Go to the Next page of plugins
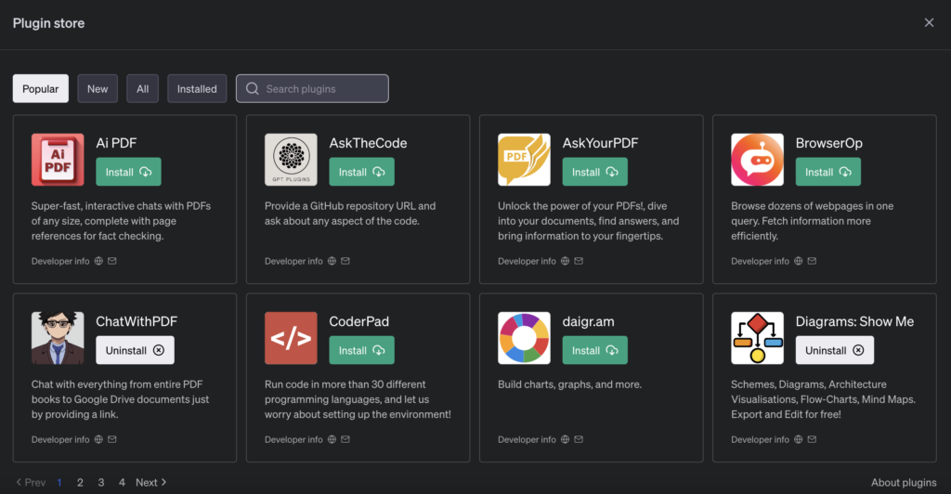The height and width of the screenshot is (494, 951). tap(150, 483)
